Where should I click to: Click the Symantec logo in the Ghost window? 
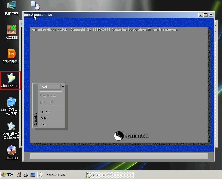[132, 136]
